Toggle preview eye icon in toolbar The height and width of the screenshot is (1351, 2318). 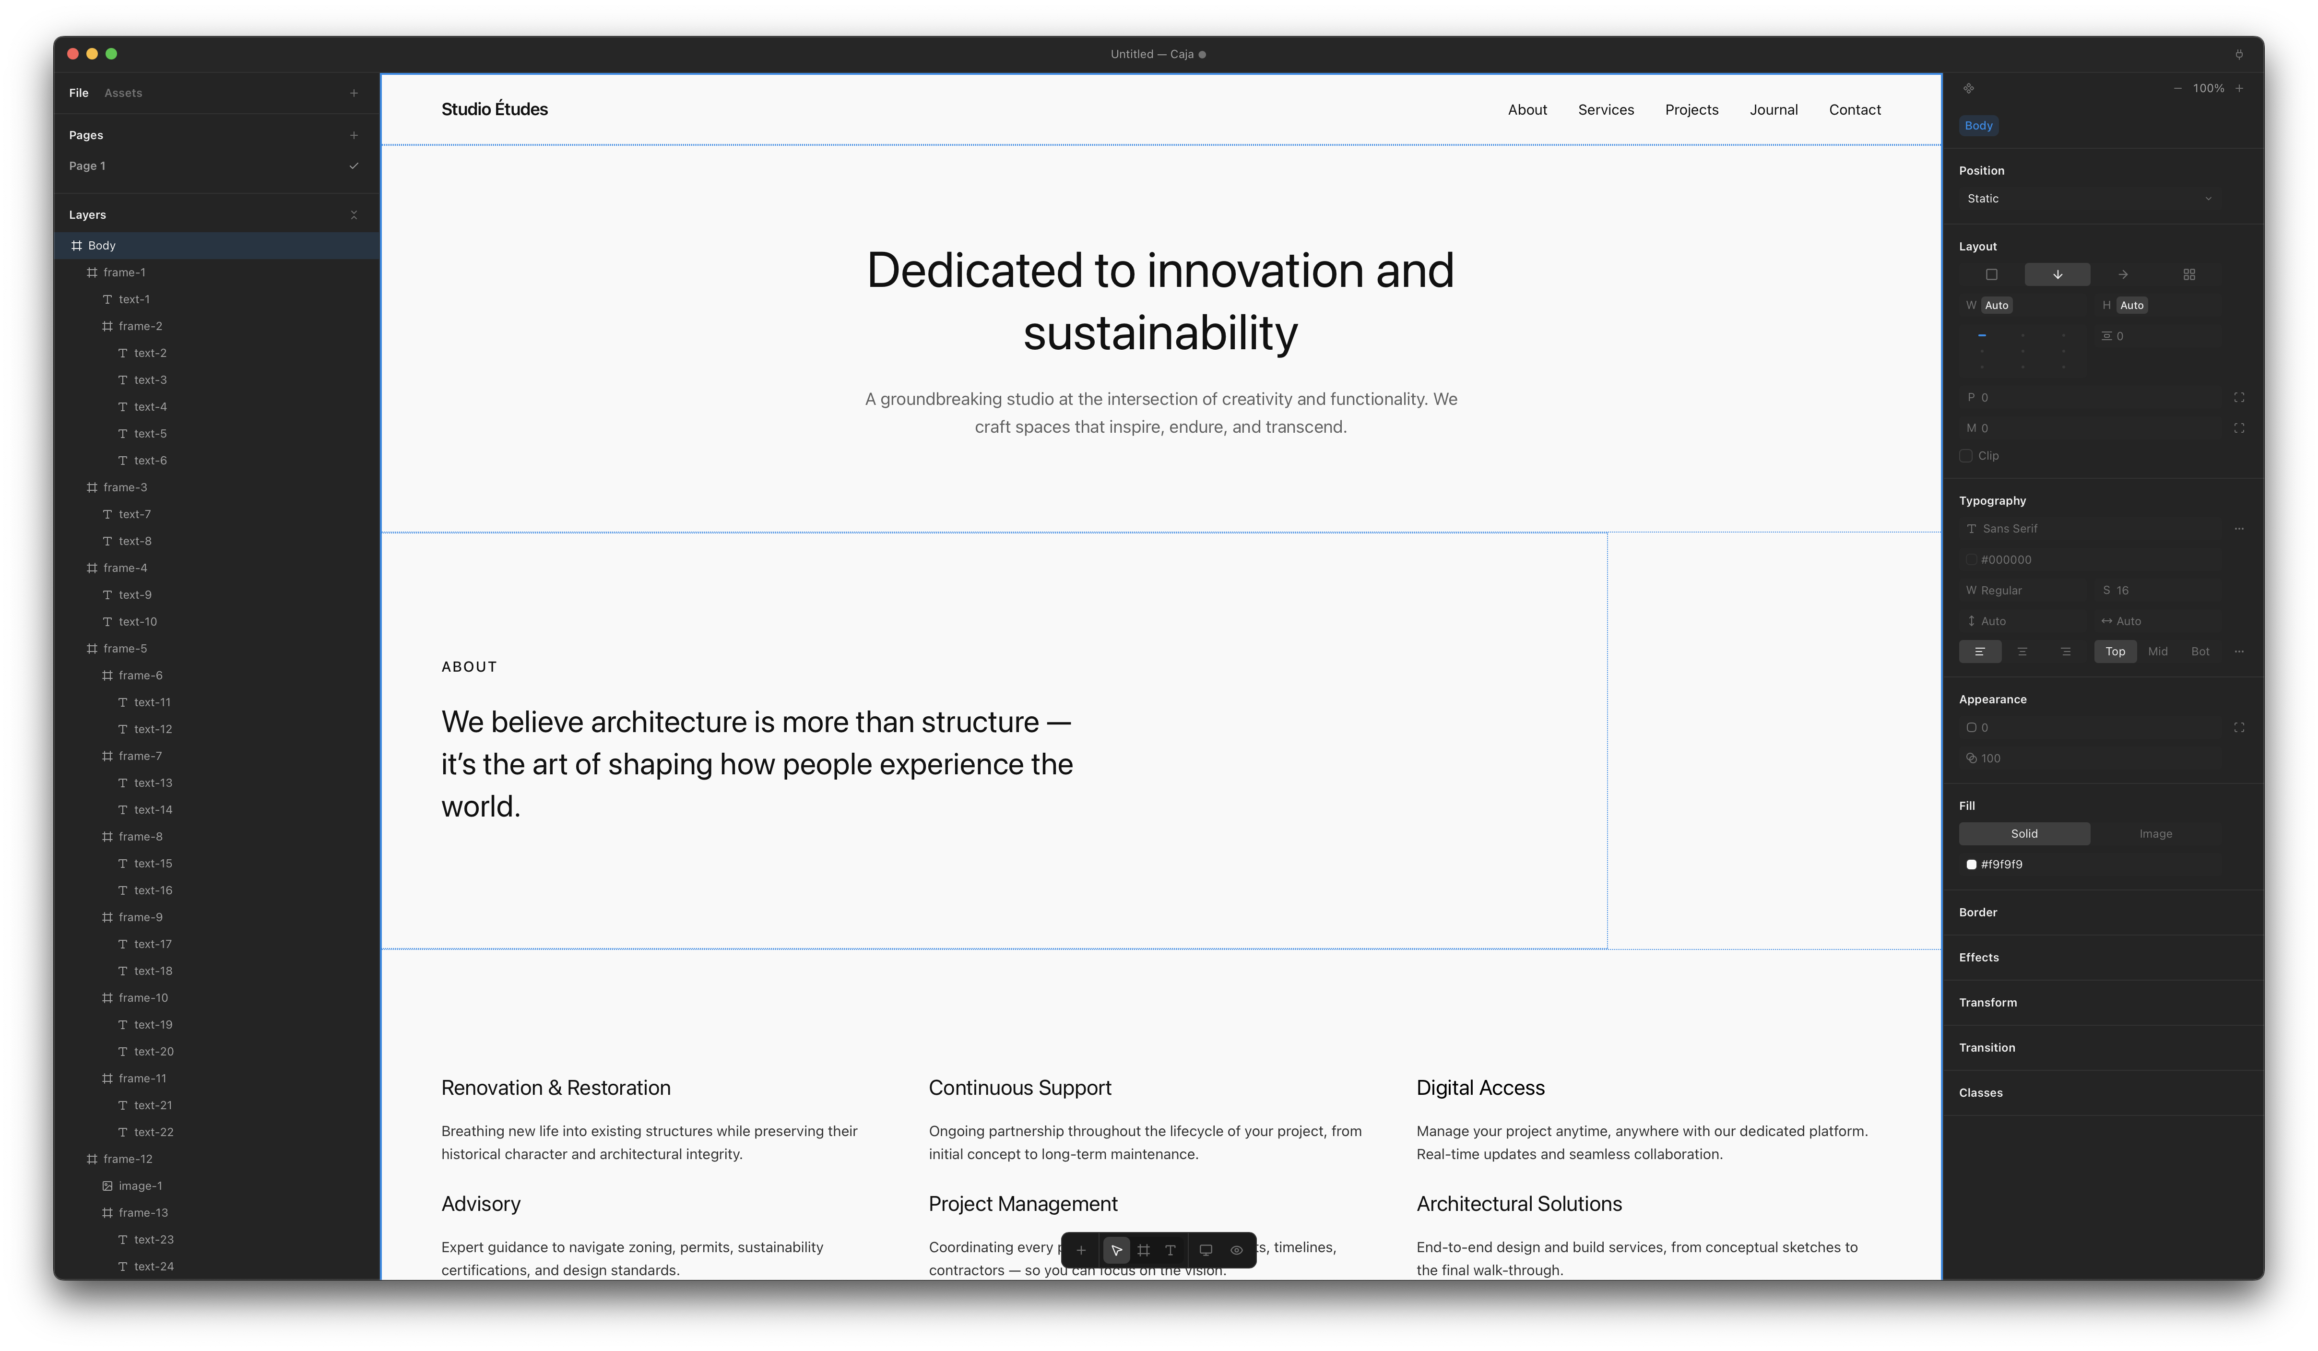[x=1236, y=1250]
